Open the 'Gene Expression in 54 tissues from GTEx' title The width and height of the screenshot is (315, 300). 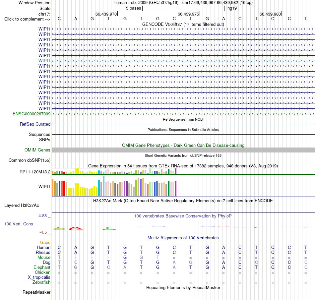click(183, 166)
